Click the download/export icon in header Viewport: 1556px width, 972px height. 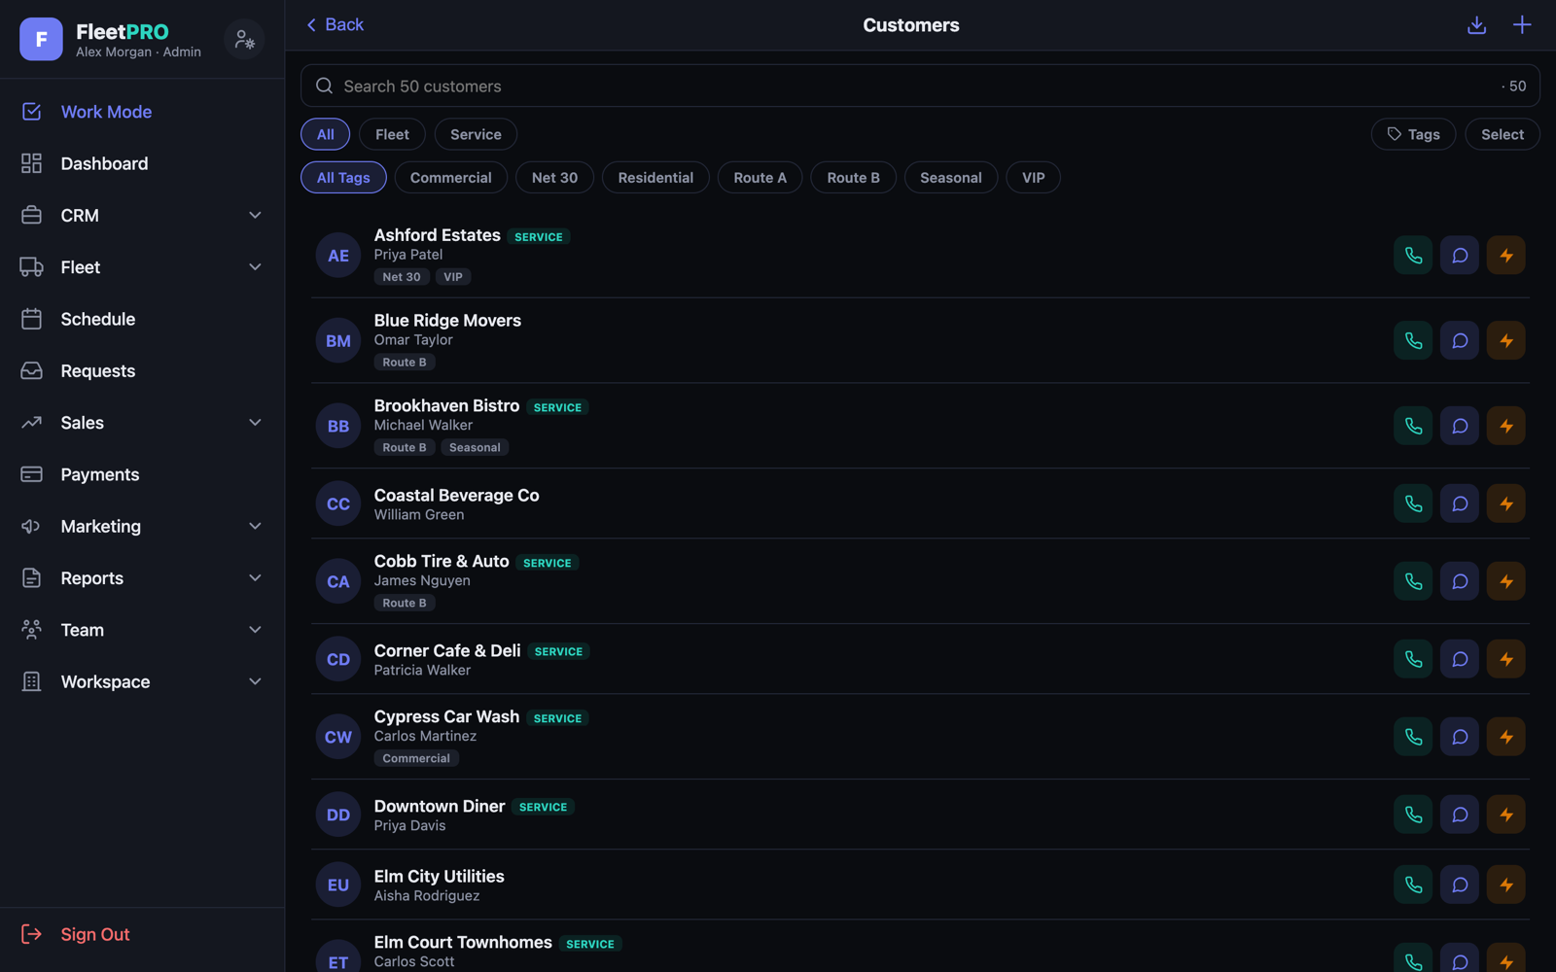click(x=1476, y=25)
